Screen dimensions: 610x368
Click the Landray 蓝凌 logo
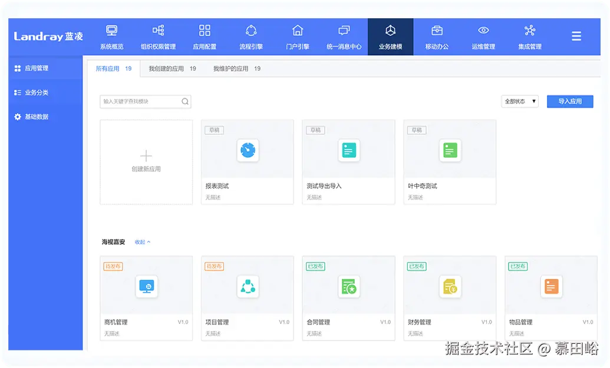[x=49, y=37]
